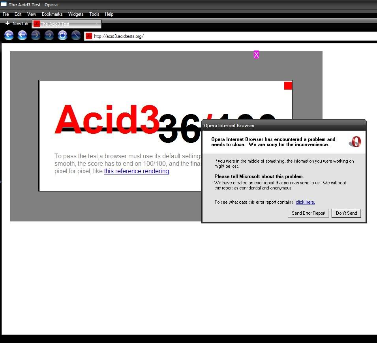The height and width of the screenshot is (343, 377).
Task: Open the 'this reference rendering' link
Action: [x=137, y=171]
